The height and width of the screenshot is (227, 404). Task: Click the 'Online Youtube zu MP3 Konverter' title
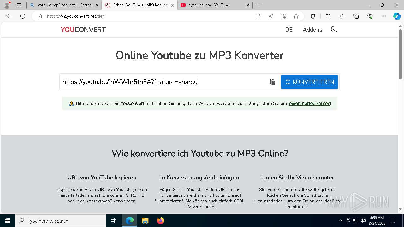tap(199, 55)
